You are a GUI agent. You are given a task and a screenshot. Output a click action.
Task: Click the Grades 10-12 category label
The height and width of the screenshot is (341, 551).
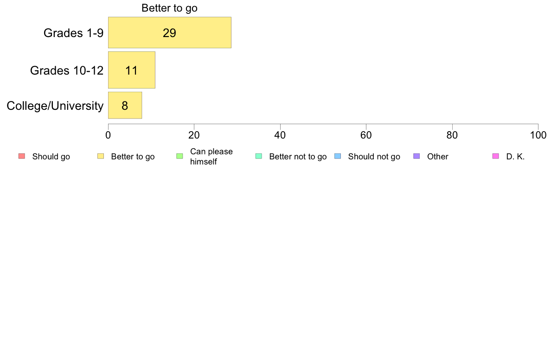67,70
